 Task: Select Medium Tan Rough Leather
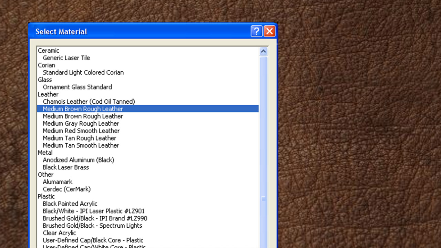79,138
